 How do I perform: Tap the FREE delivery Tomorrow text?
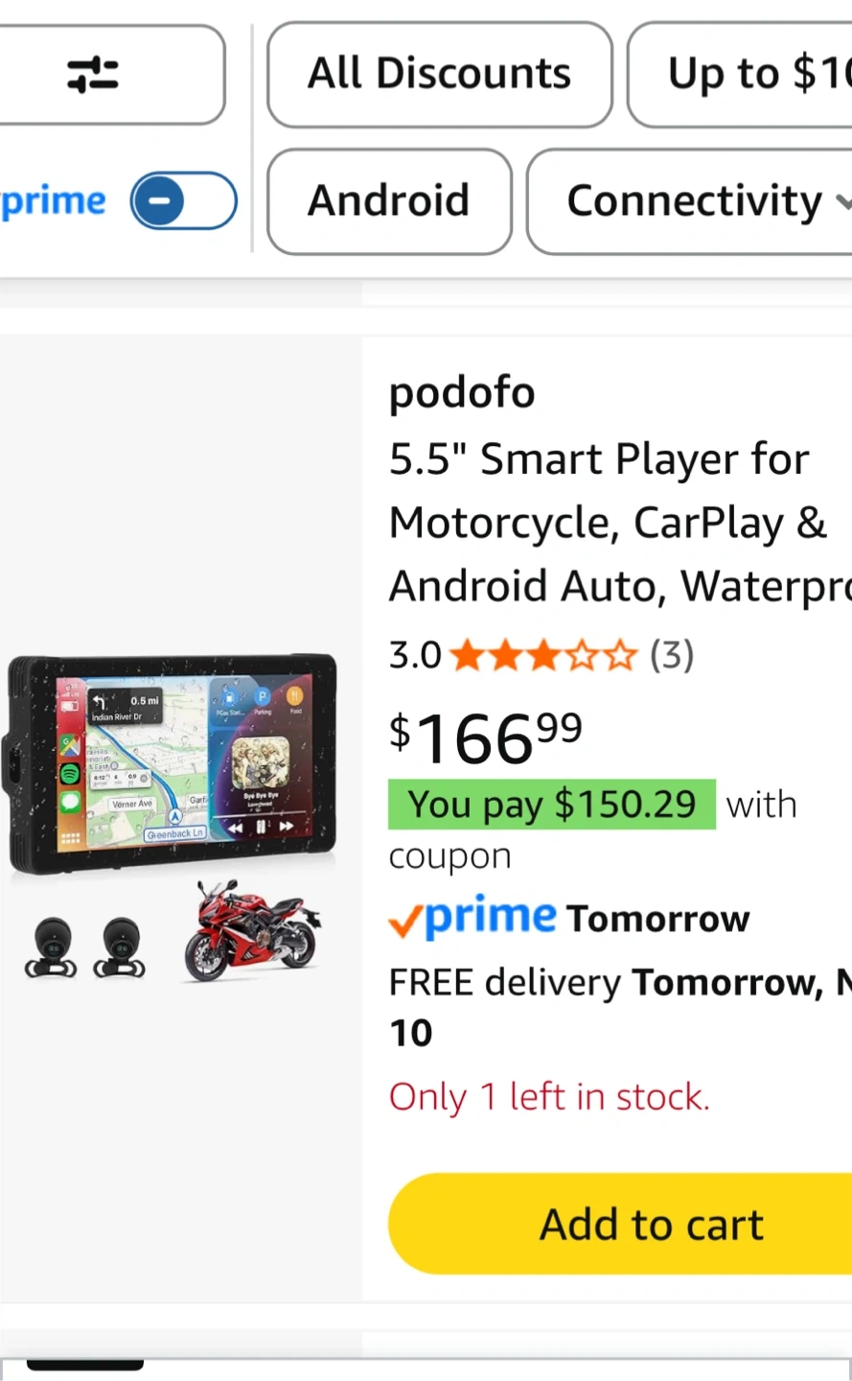click(613, 983)
